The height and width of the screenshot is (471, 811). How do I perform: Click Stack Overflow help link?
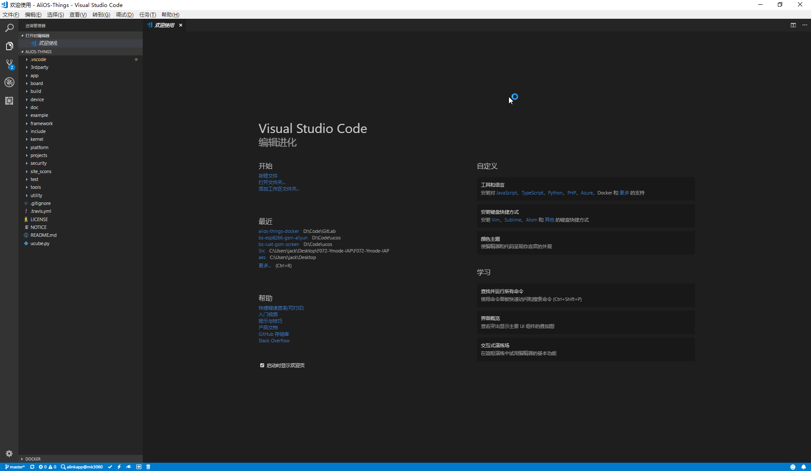coord(274,341)
